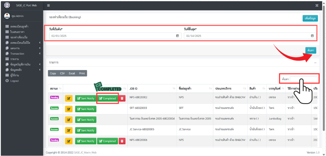The image size is (326, 156).
Task: Delete row NPS-68020002 with trash icon
Action: point(122,98)
